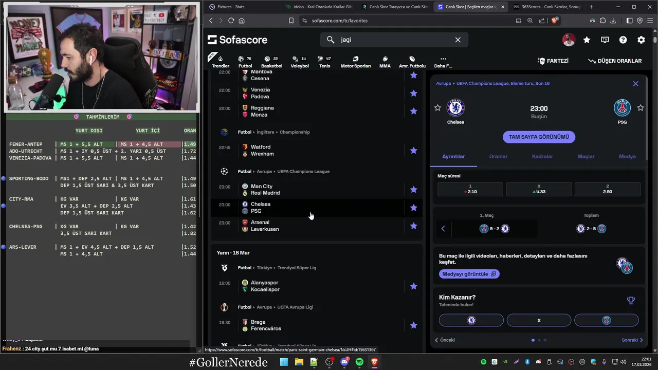Select the Amr. Futbolu category

coord(412,62)
